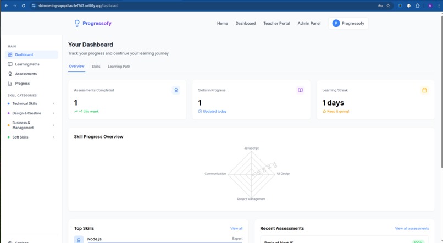Click the Skill Progress Overview heading
The width and height of the screenshot is (443, 243).
coord(98,137)
